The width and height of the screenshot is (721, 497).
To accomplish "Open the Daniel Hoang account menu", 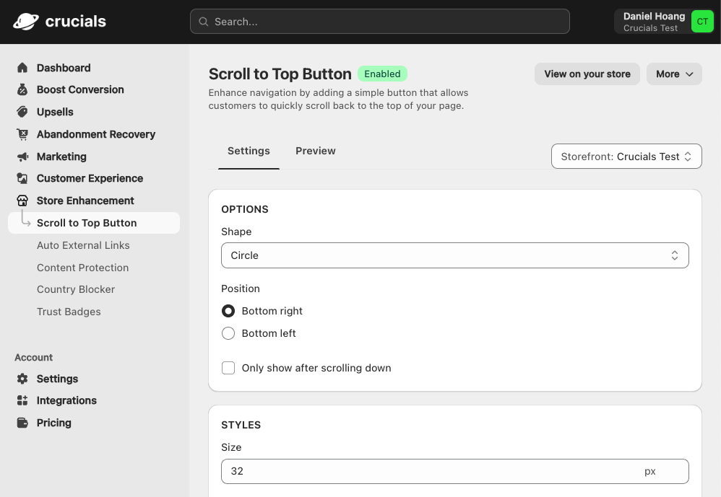I will [x=665, y=22].
